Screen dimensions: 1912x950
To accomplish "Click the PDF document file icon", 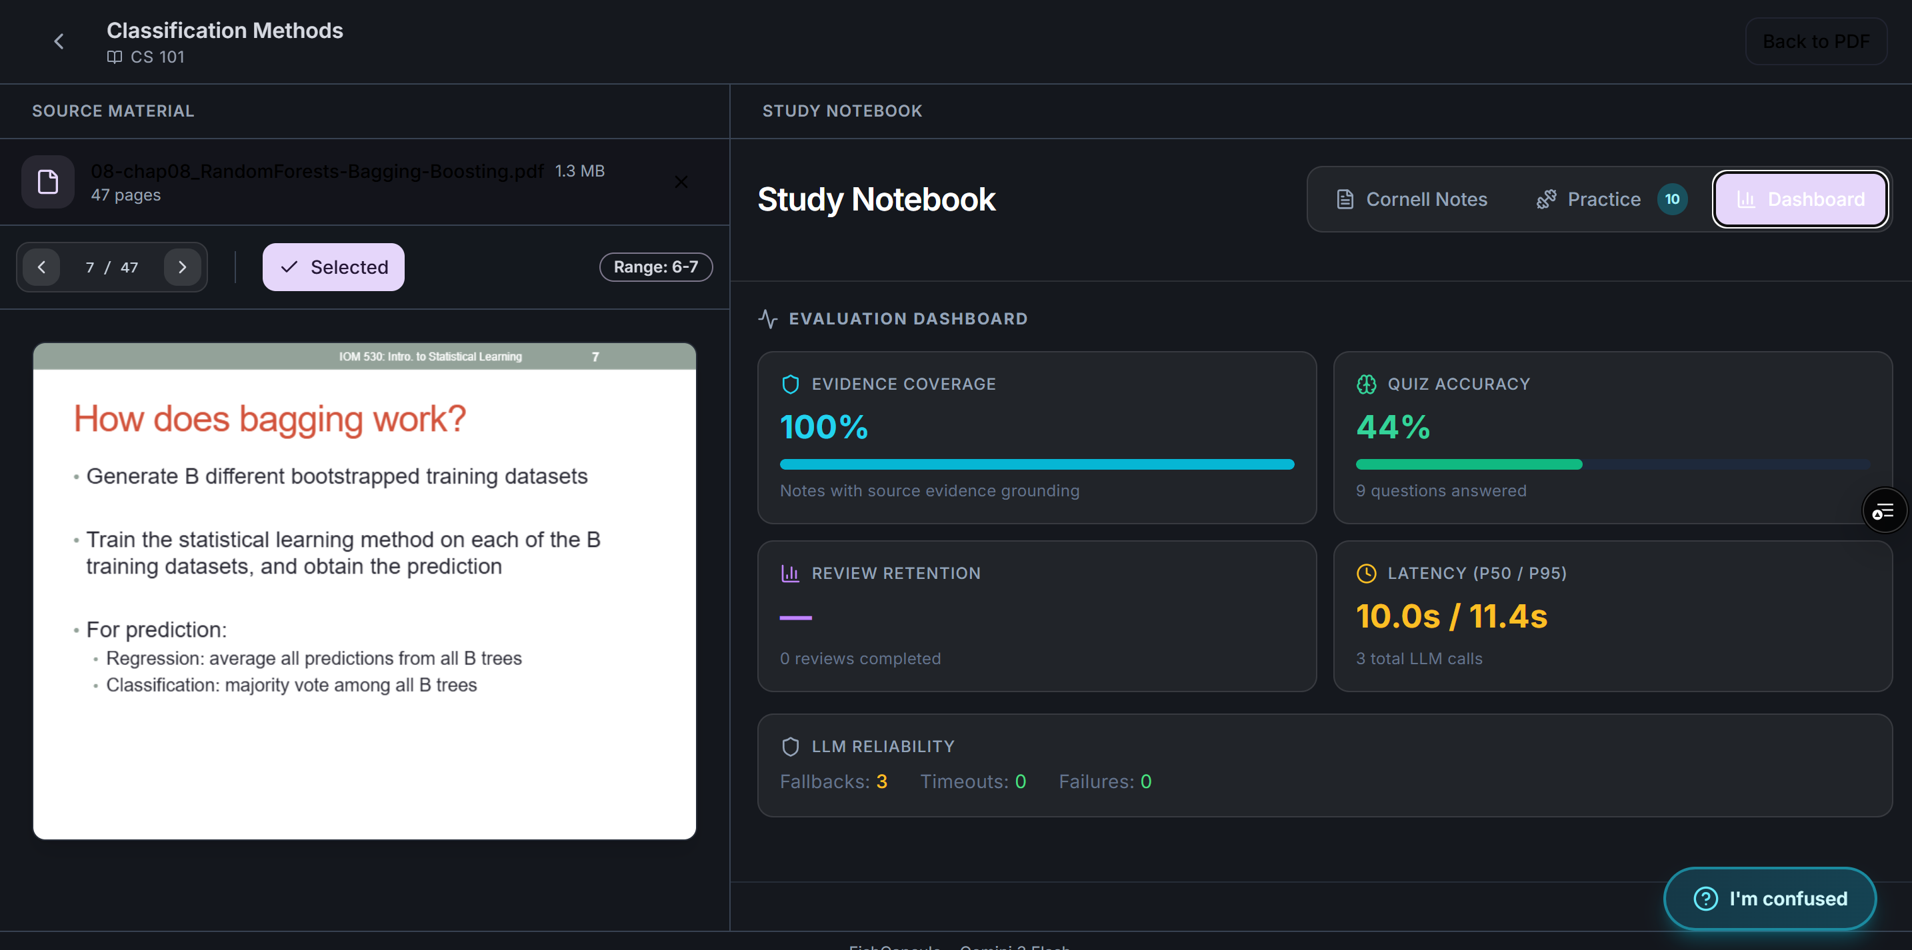I will tap(48, 182).
